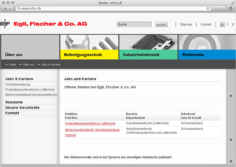Open the Über uns navigation tile
The width and height of the screenshot is (236, 167).
click(30, 47)
